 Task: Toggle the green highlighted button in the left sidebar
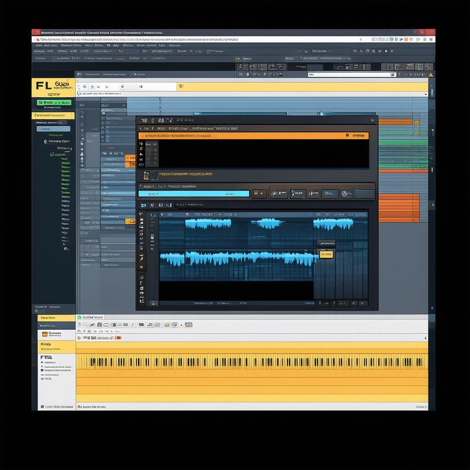pos(54,103)
